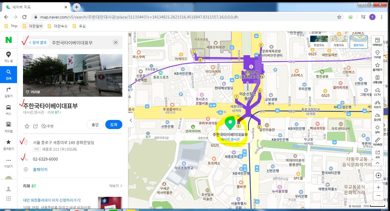Viewport: 390px width, 211px height.
Task: Clear the search box with X
Action: coord(116,43)
